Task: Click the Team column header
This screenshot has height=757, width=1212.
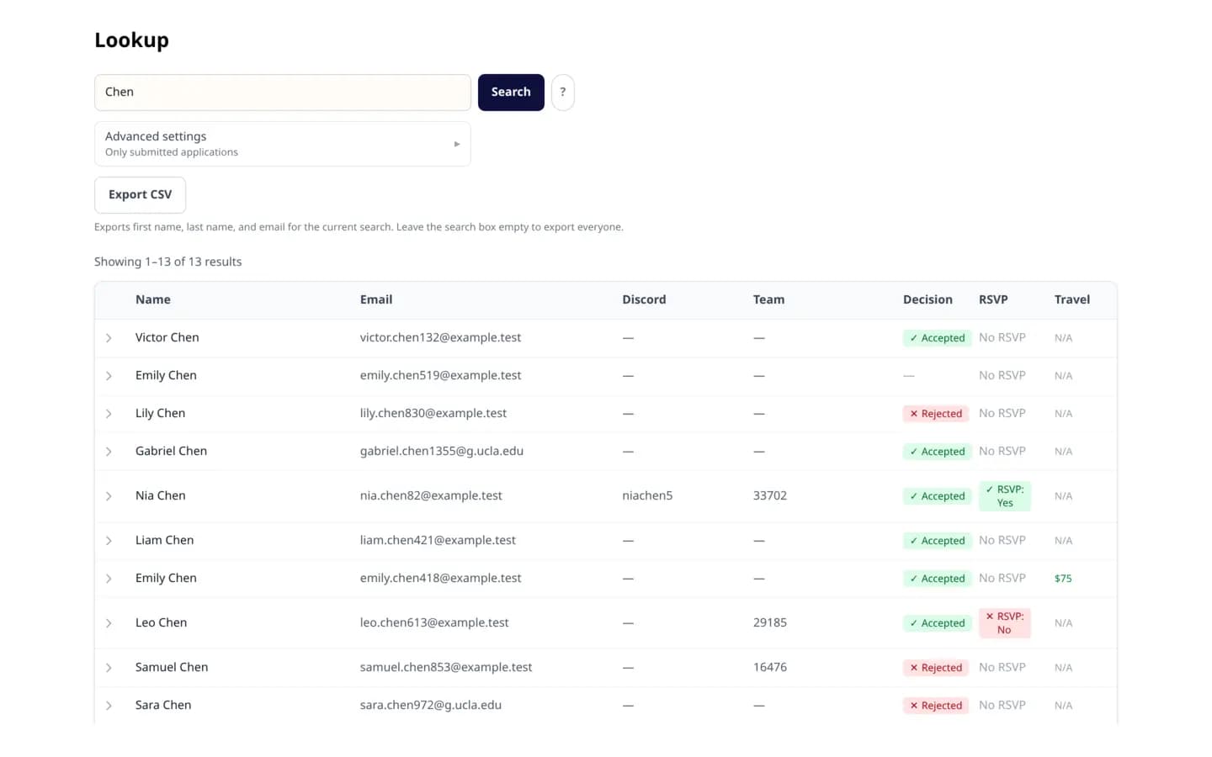Action: click(768, 299)
